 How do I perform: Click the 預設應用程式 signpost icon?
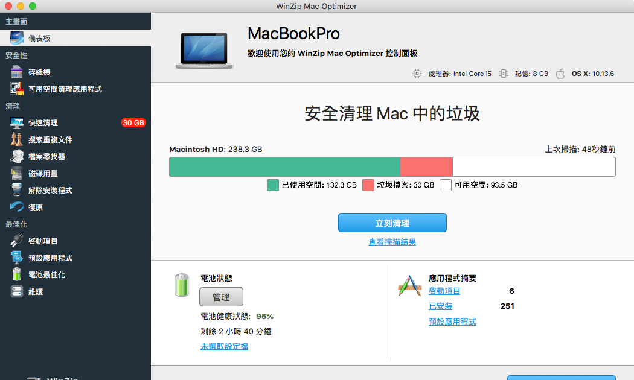pos(16,258)
